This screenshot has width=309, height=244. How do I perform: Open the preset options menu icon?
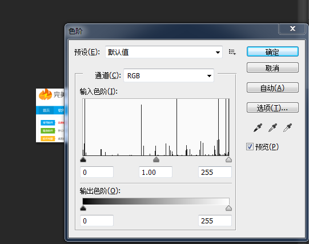[x=232, y=52]
